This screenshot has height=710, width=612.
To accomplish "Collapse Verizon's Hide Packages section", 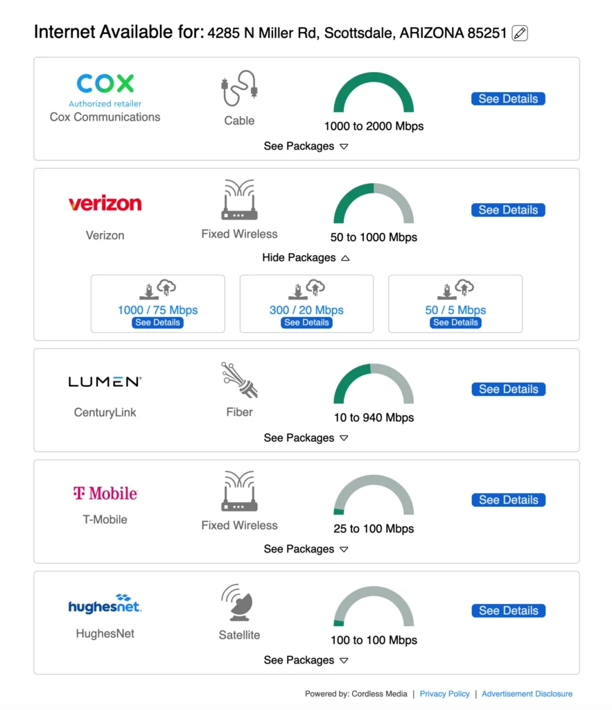I will point(306,257).
